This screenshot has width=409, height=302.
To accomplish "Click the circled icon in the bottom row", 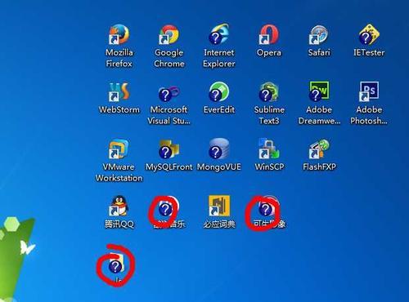I will 116,264.
